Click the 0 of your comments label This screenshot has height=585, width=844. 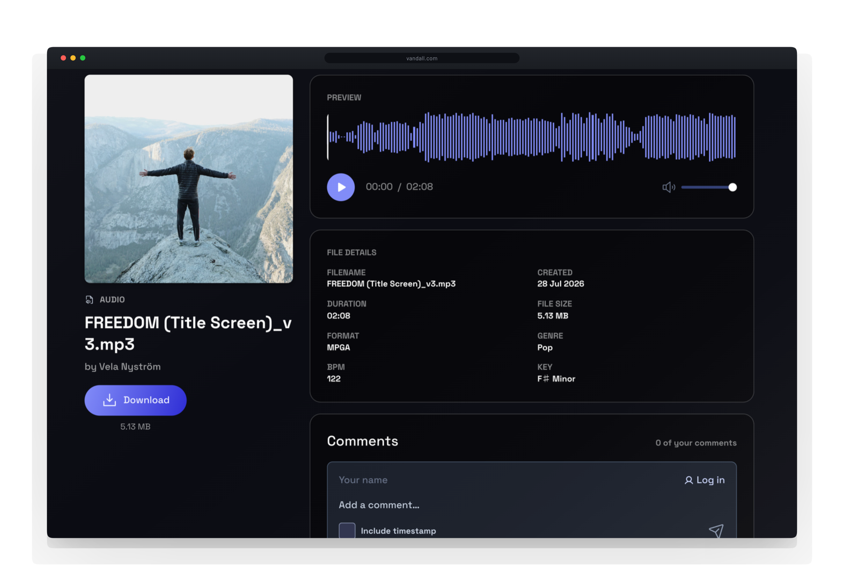click(696, 443)
